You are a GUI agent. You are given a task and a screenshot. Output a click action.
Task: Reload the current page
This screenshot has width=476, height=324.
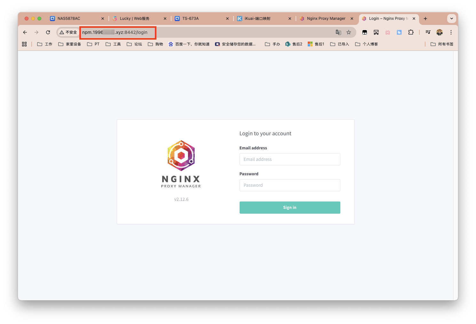tap(48, 32)
